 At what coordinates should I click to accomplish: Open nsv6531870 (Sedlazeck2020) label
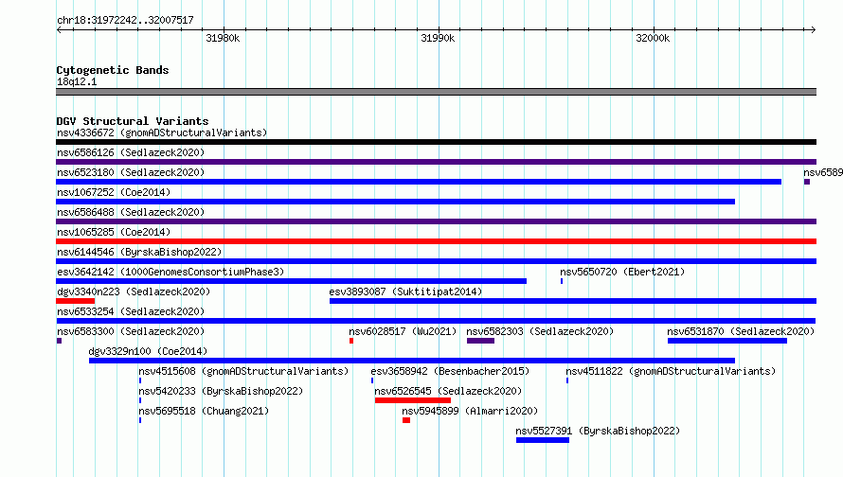click(741, 331)
